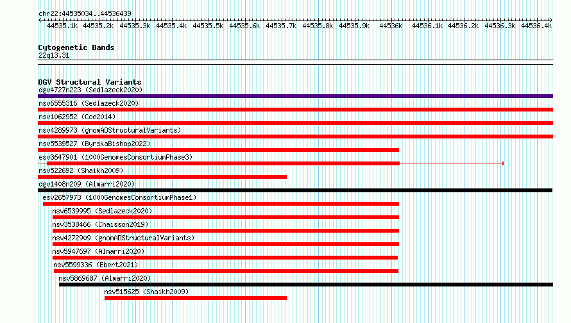
Task: Select the 22q13.31 band label
Action: (54, 55)
